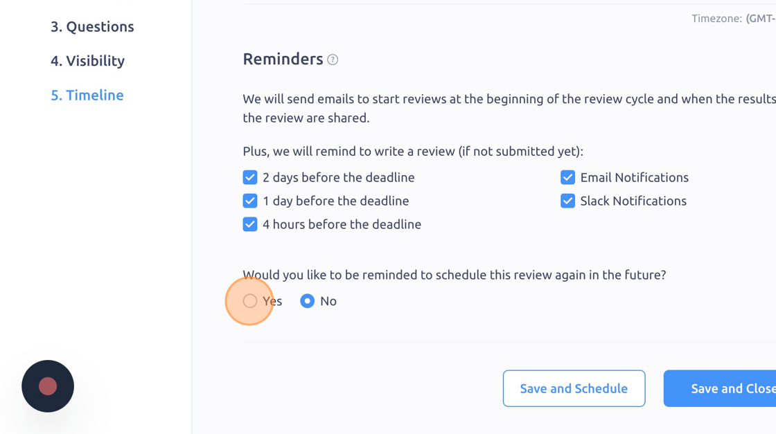This screenshot has height=434, width=776.
Task: Click the Yes label text
Action: [x=272, y=301]
